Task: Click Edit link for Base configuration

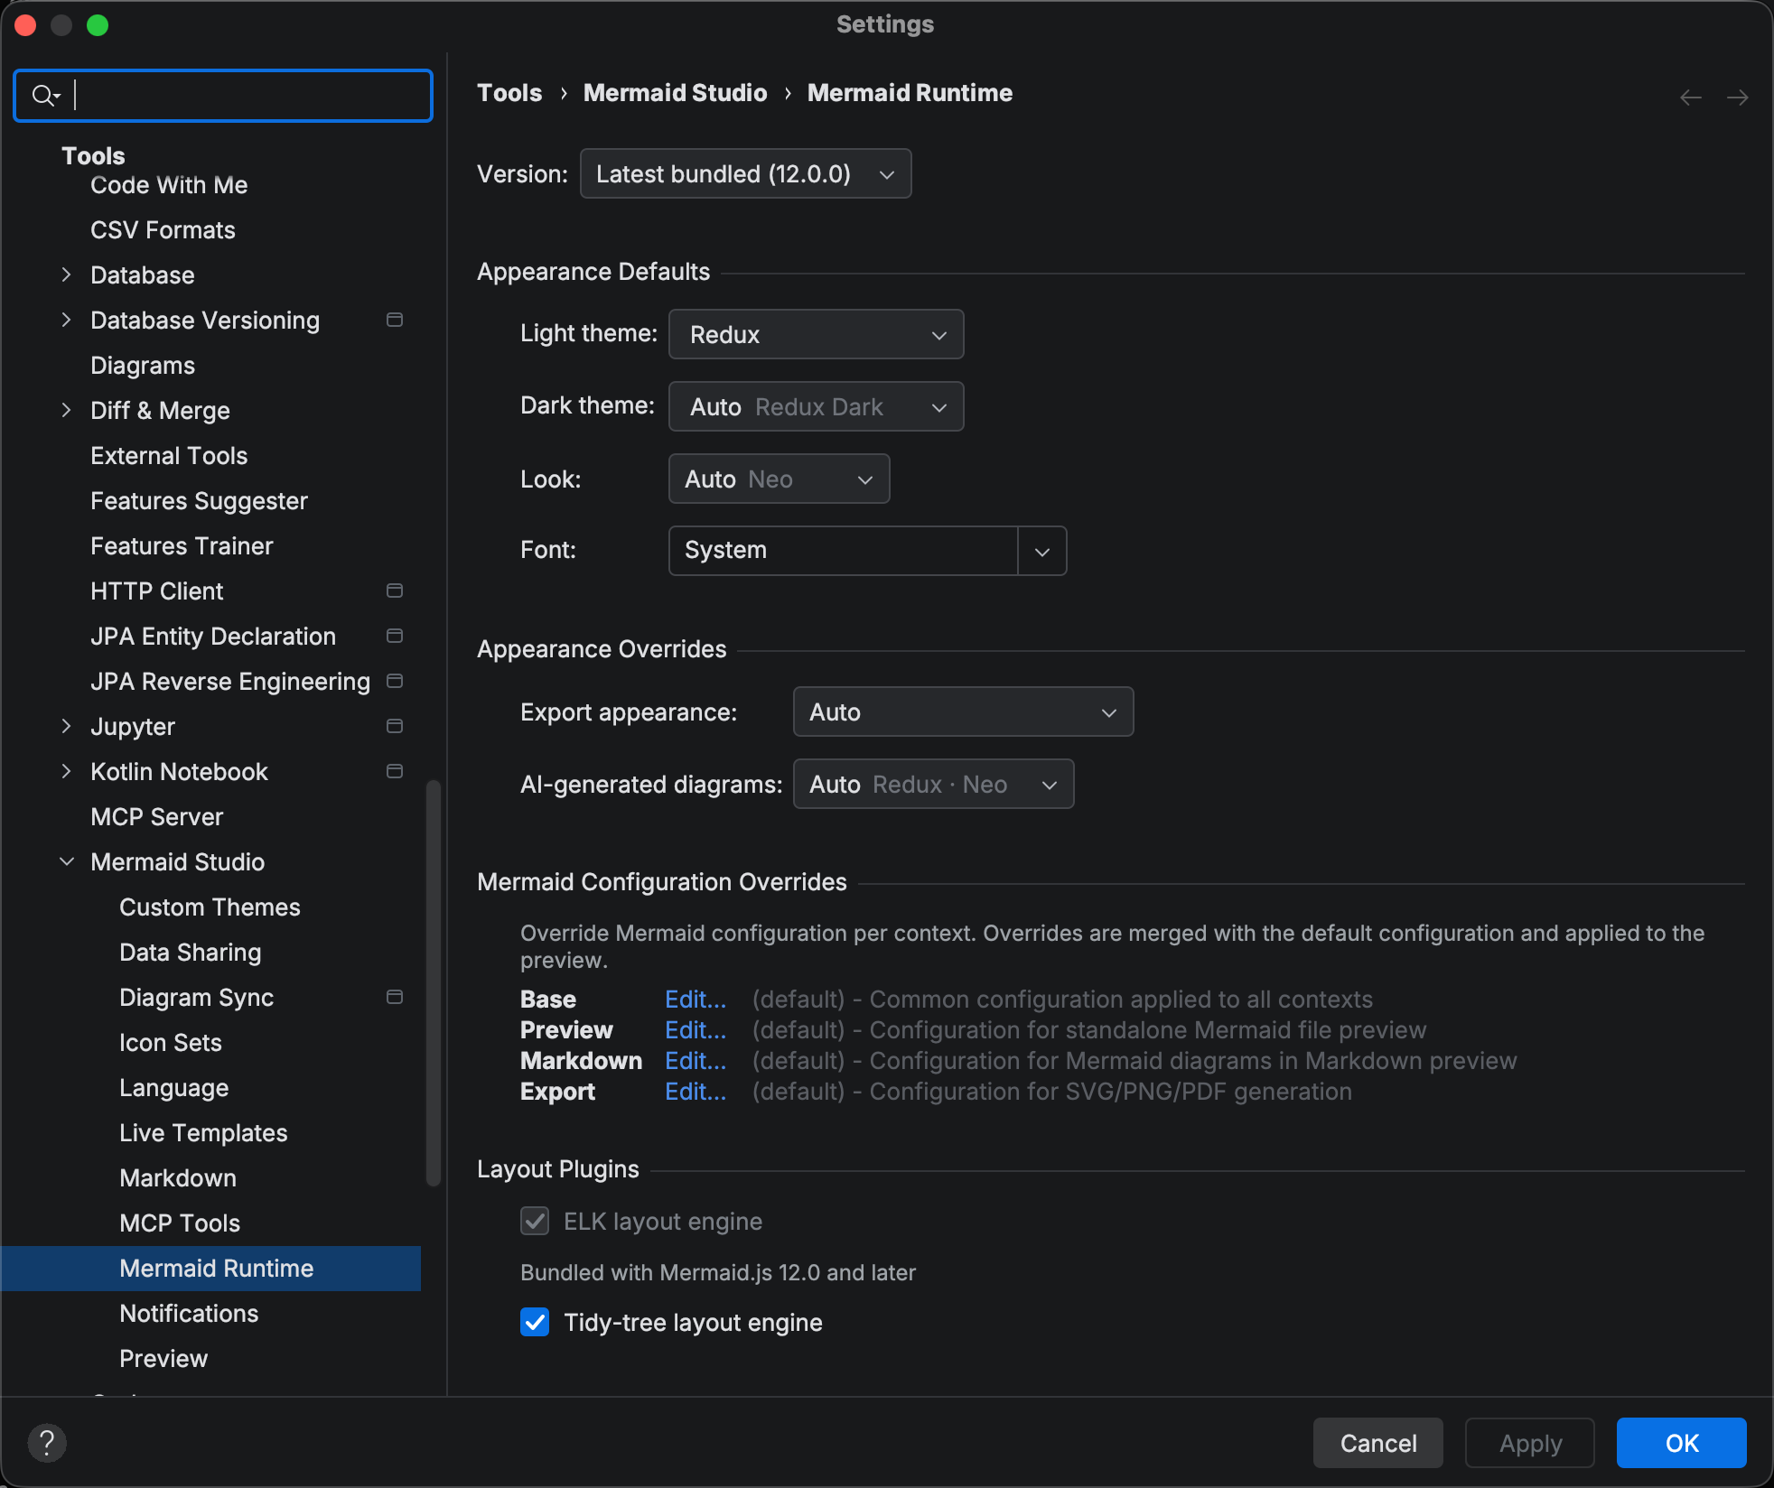Action: 696,999
